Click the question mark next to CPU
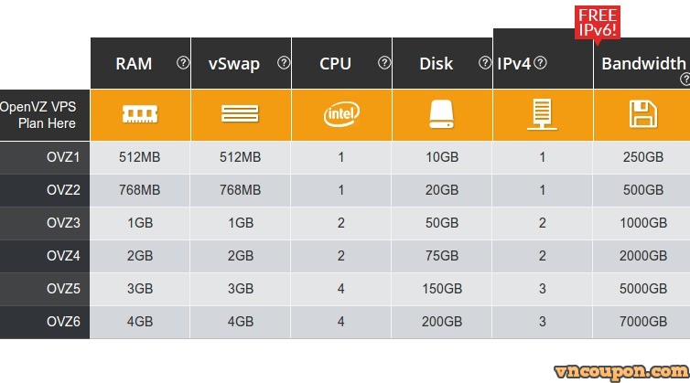 click(x=384, y=63)
